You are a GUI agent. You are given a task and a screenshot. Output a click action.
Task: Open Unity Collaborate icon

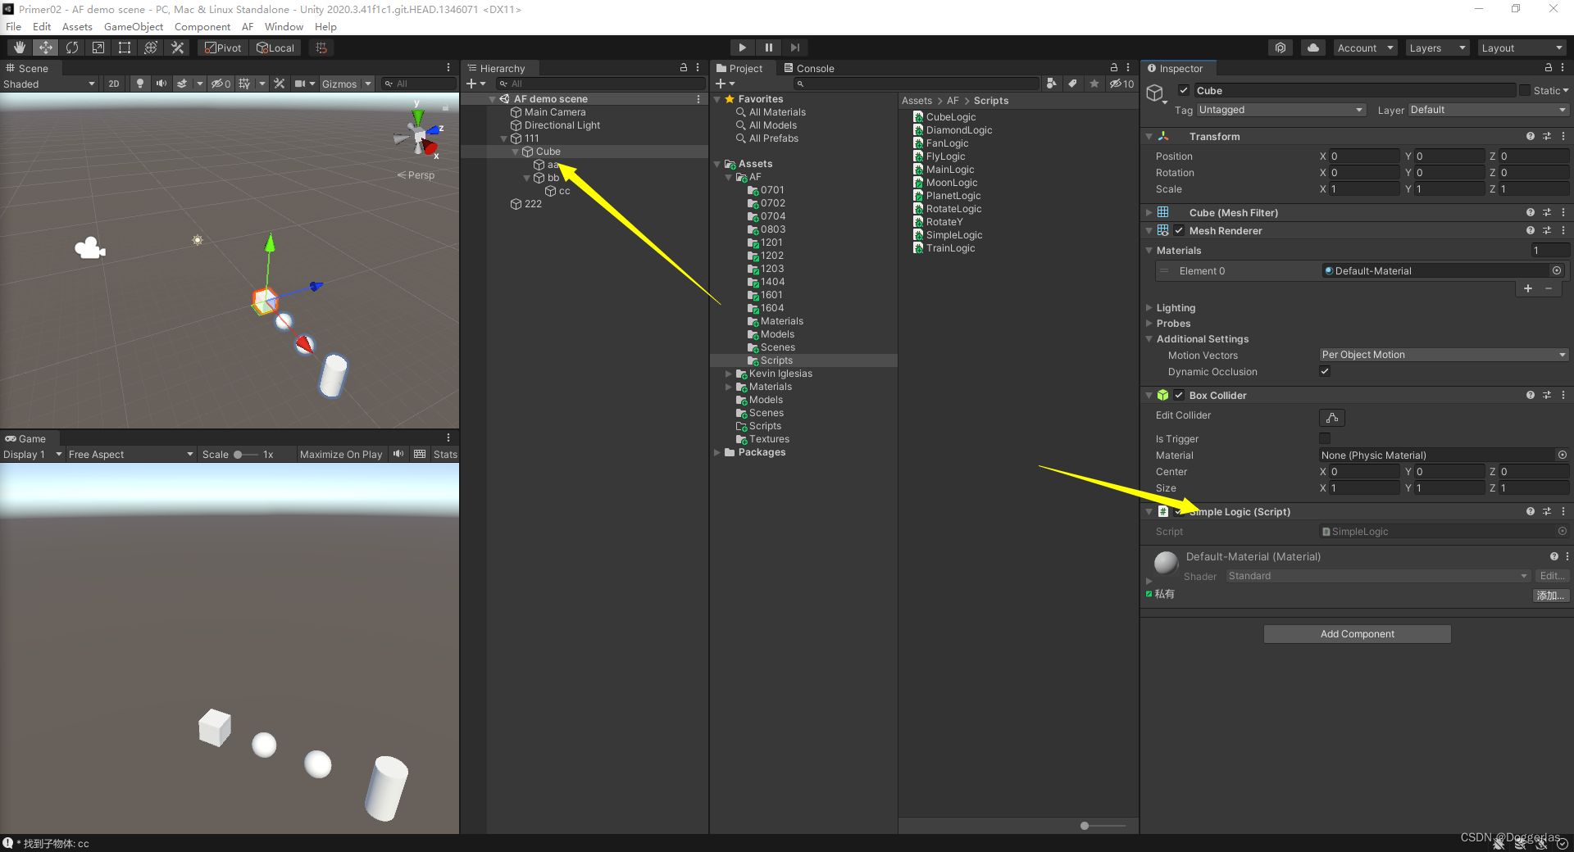coord(1281,48)
